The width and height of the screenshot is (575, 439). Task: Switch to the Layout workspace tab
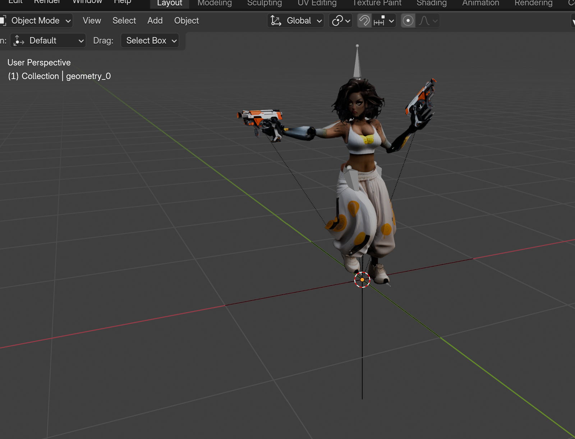[170, 3]
